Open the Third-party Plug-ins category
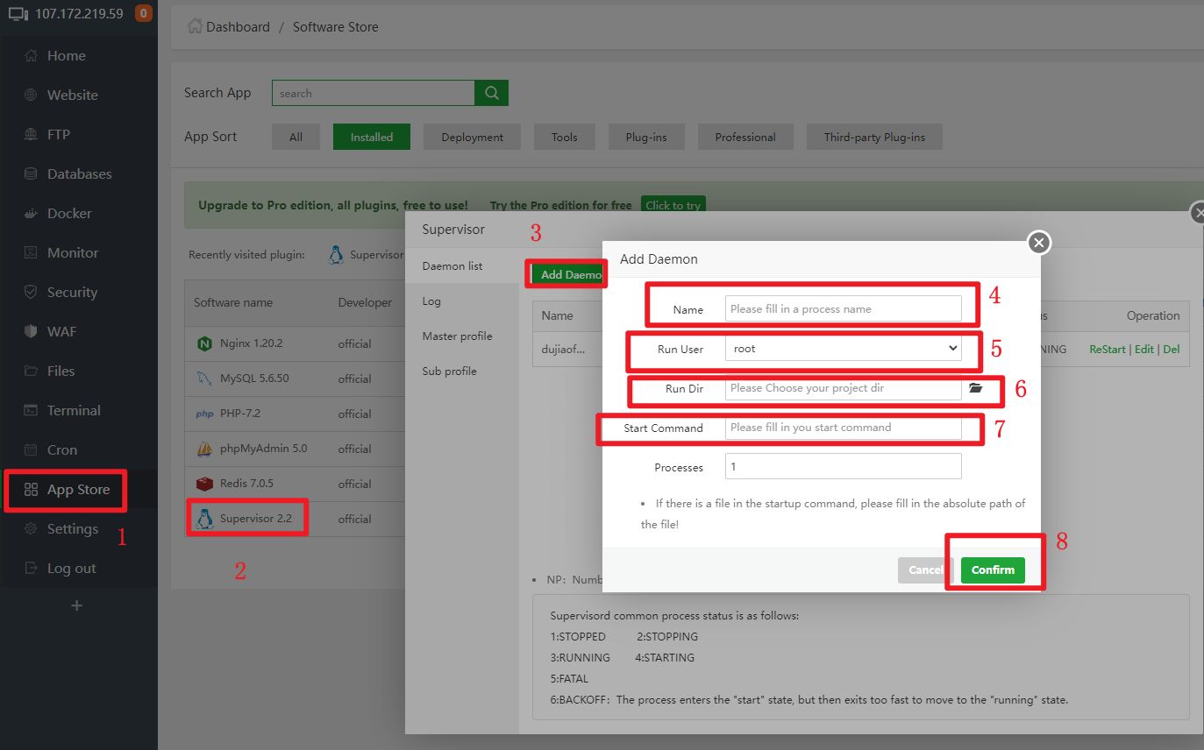This screenshot has width=1204, height=750. pyautogui.click(x=874, y=137)
